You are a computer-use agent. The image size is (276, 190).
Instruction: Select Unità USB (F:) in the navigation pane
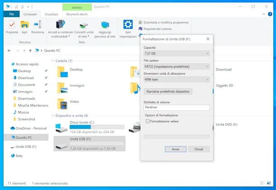pos(26,147)
